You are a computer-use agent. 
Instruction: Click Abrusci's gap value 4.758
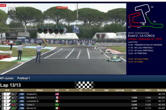point(134,108)
